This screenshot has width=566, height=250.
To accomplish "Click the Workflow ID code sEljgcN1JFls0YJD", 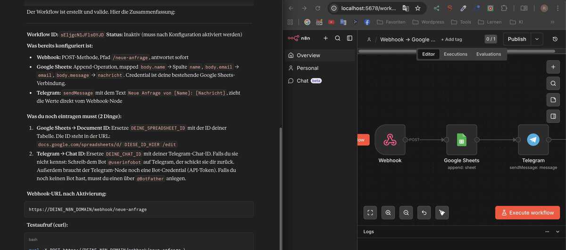I will 82,35.
